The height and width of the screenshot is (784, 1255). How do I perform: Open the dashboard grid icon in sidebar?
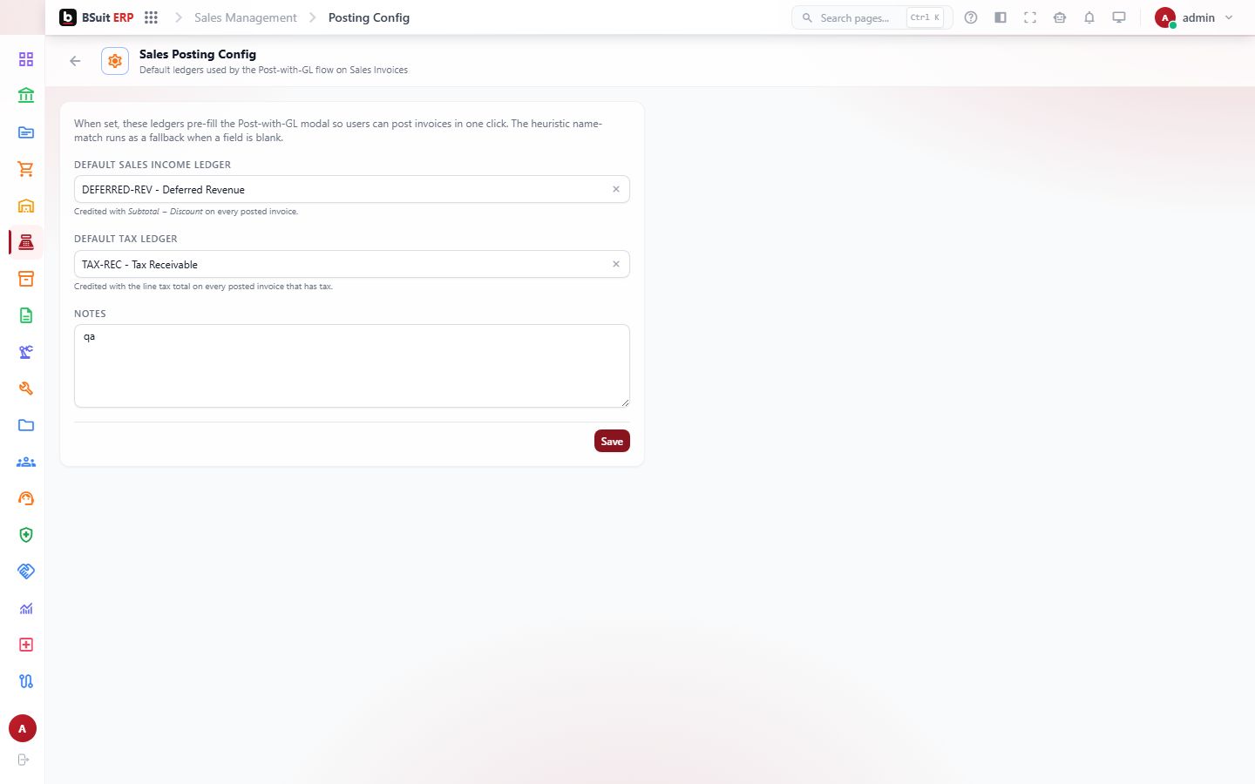(26, 59)
